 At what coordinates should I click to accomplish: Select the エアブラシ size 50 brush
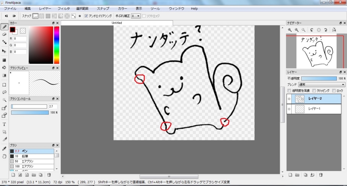[x=32, y=161]
